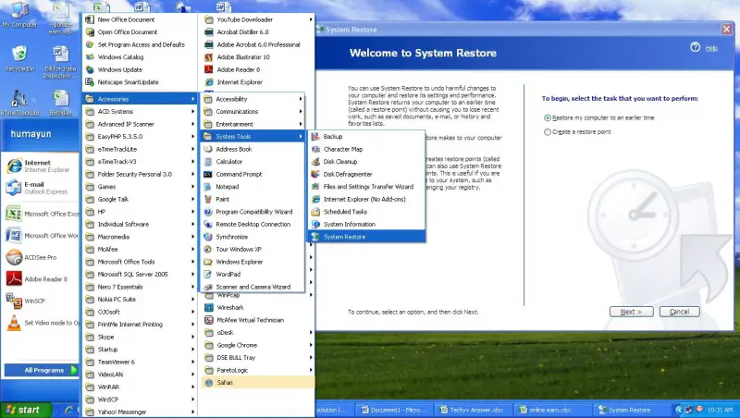Open Command Prompt
740x418 pixels.
click(253, 174)
